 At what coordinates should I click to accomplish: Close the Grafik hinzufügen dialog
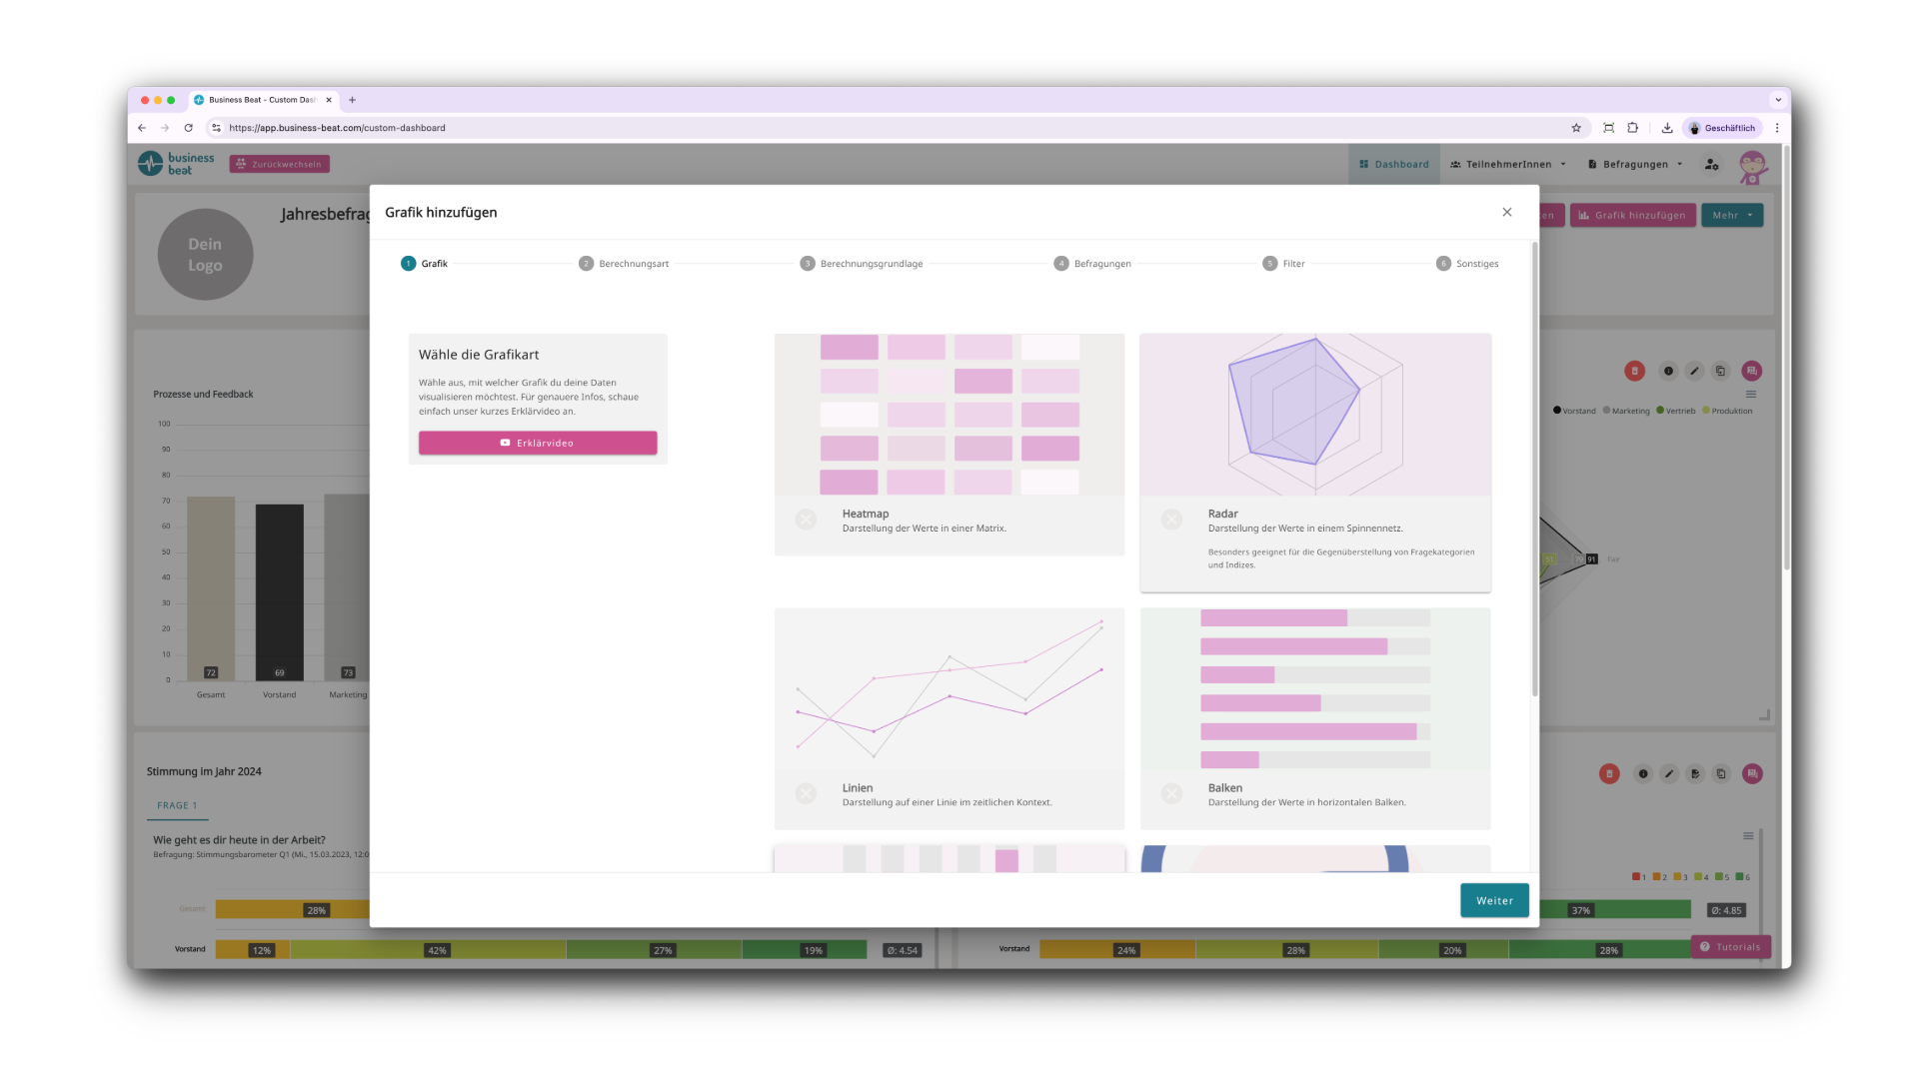[x=1507, y=212]
